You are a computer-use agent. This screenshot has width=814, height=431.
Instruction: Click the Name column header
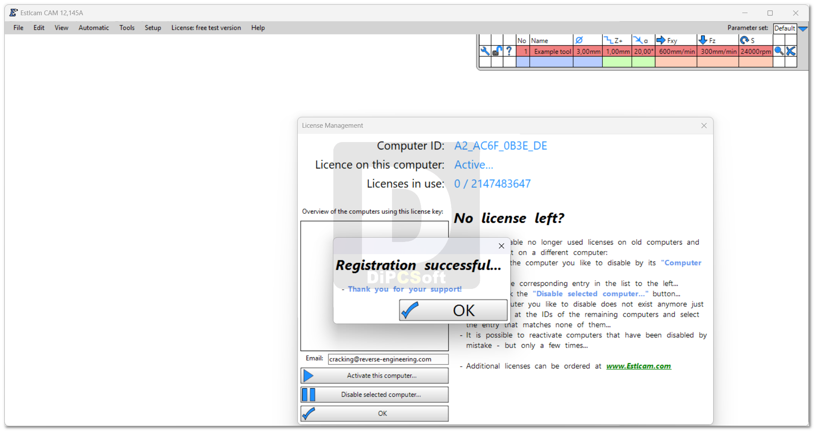[551, 40]
